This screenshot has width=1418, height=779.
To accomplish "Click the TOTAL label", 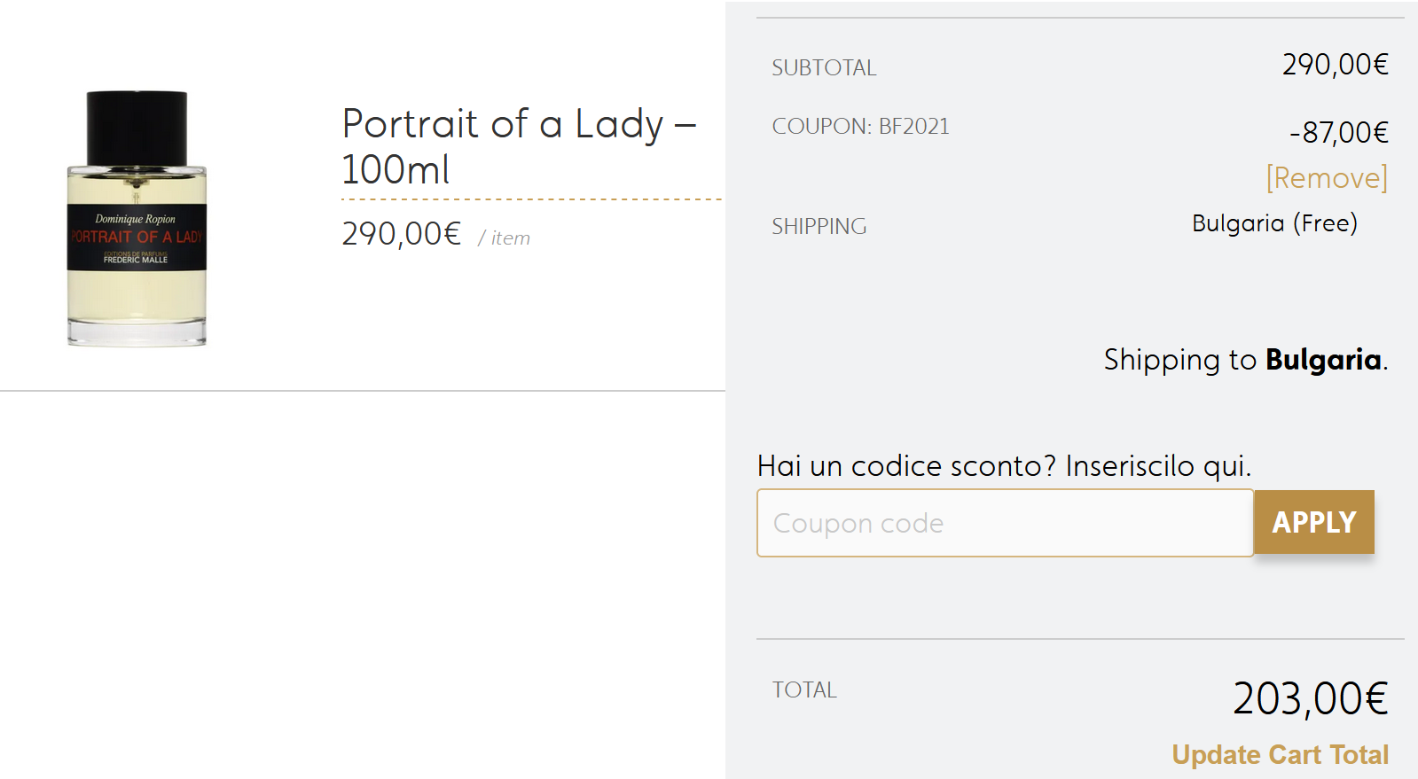I will [x=804, y=690].
